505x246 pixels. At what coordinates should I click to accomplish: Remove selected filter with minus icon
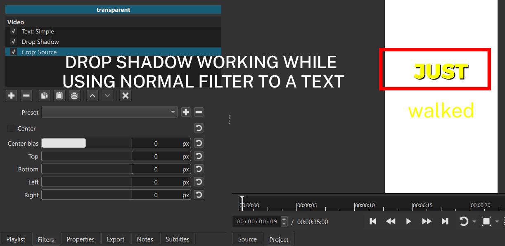(x=26, y=96)
